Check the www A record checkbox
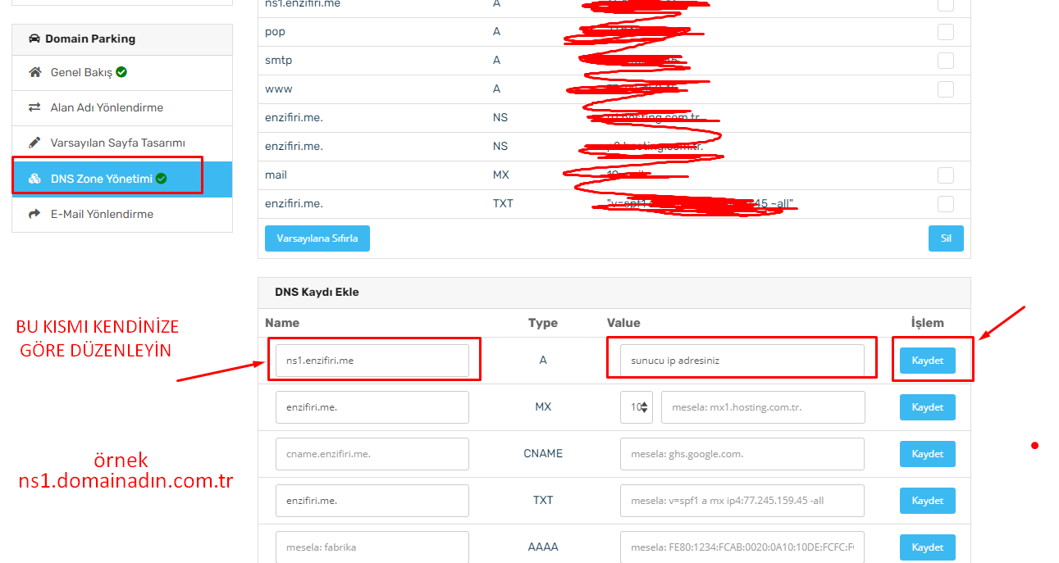The image size is (1059, 563). click(945, 89)
